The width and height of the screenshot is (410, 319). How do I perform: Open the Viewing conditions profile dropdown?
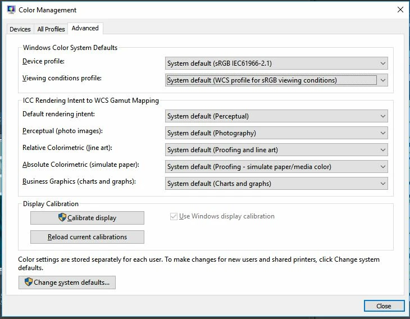click(276, 80)
